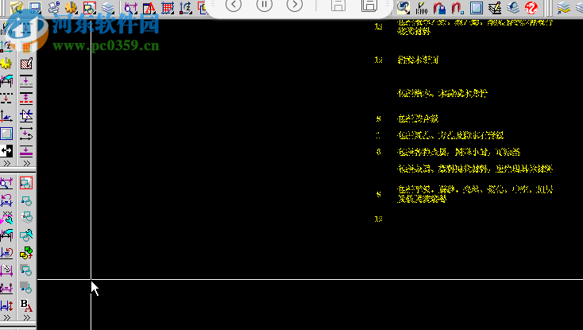Screen dimensions: 583x330
Task: Click the Z axis coordinate icon in top toolbar
Action: point(186,7)
